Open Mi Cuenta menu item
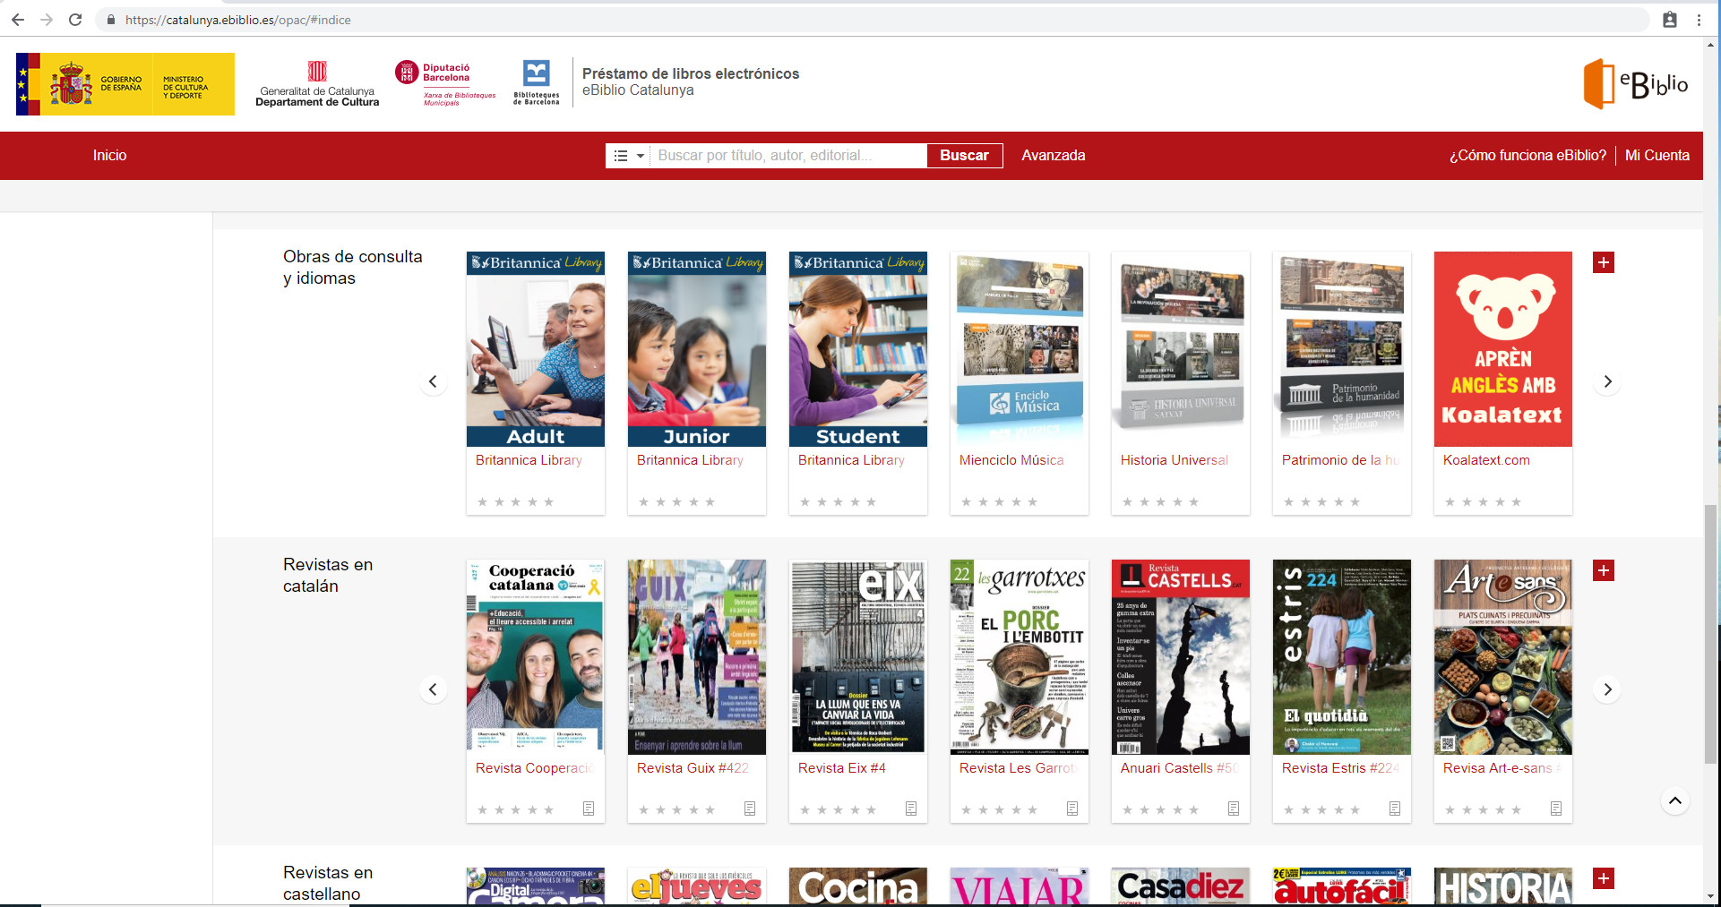Image resolution: width=1721 pixels, height=907 pixels. click(1656, 156)
